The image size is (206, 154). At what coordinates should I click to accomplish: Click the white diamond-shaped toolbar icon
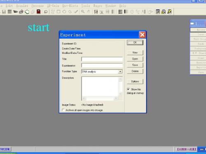(27, 12)
